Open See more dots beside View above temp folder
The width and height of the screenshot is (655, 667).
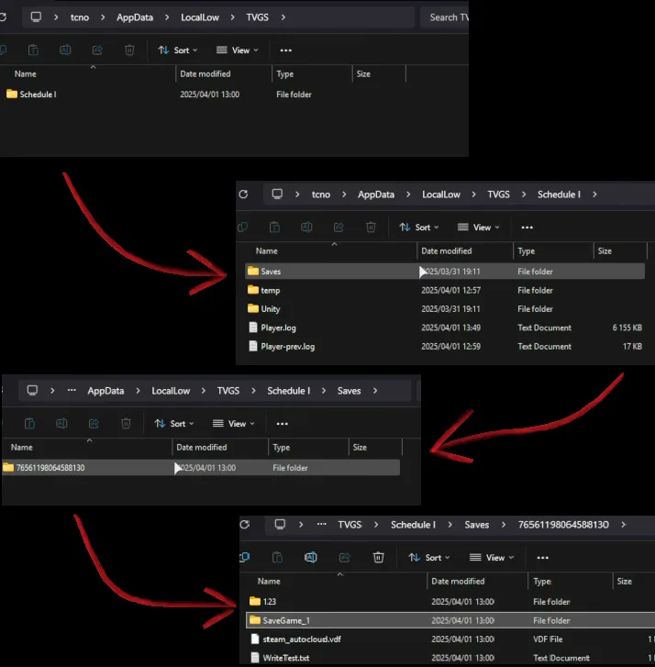(527, 227)
